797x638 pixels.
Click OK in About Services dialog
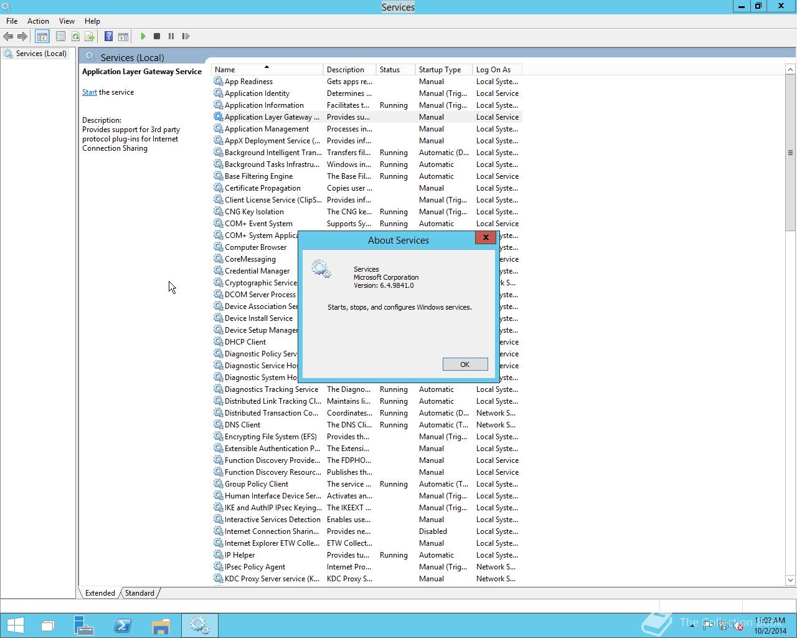click(x=465, y=364)
